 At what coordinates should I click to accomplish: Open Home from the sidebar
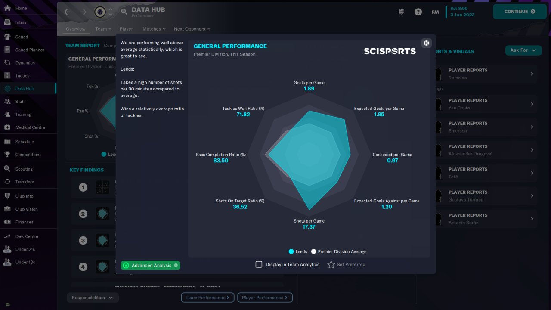[28, 8]
